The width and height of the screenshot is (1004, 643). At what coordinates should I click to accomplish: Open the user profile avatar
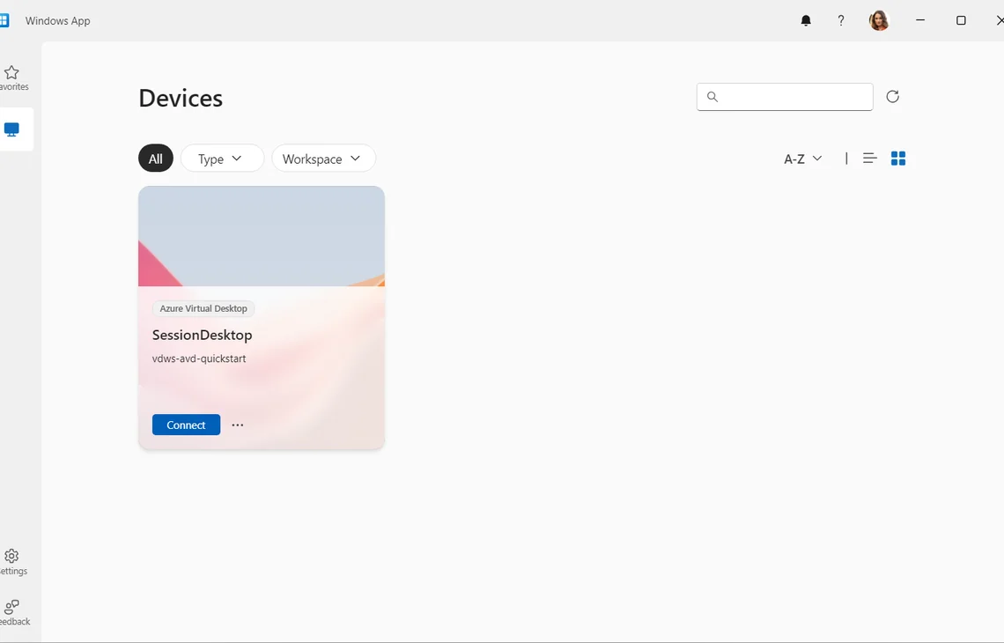pos(879,20)
